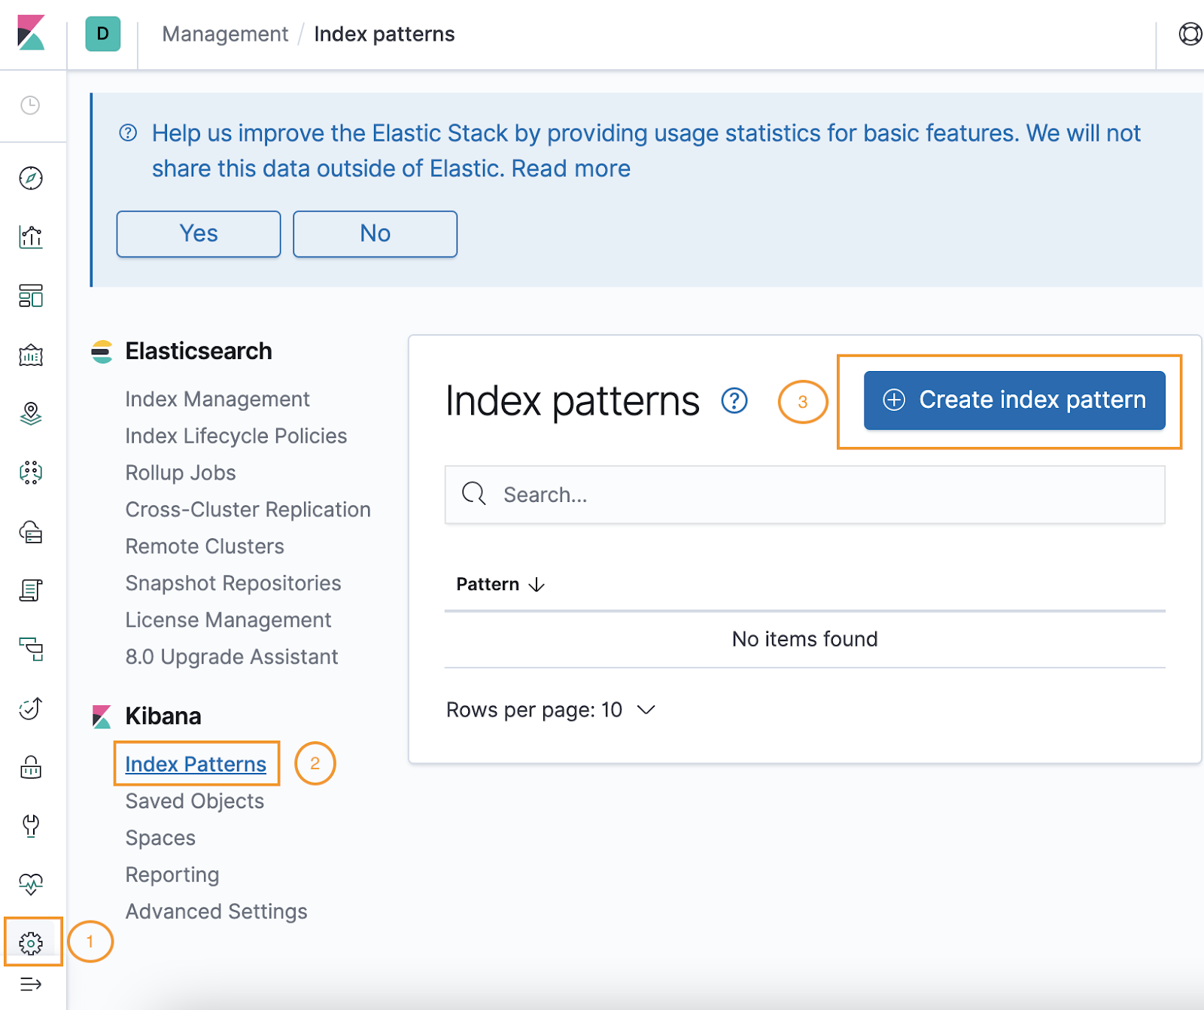
Task: Click the No items found message
Action: pos(804,639)
